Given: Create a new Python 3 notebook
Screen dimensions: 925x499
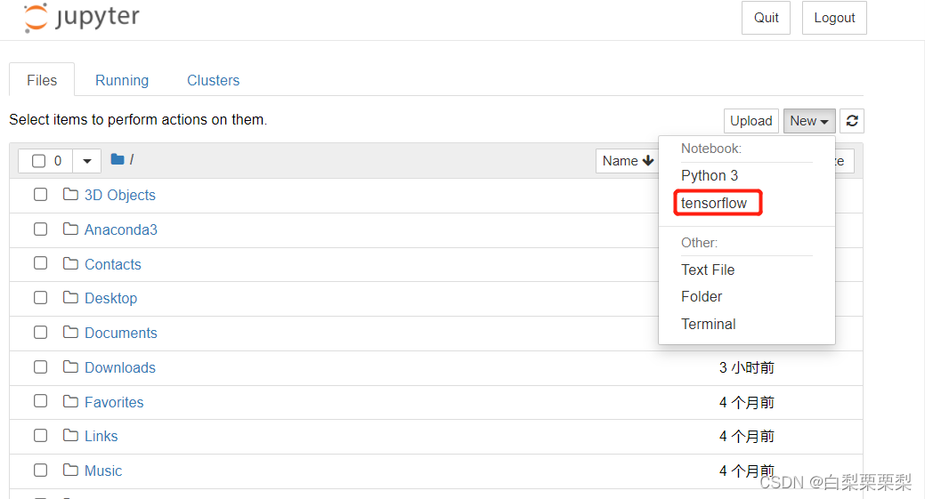Looking at the screenshot, I should 709,175.
